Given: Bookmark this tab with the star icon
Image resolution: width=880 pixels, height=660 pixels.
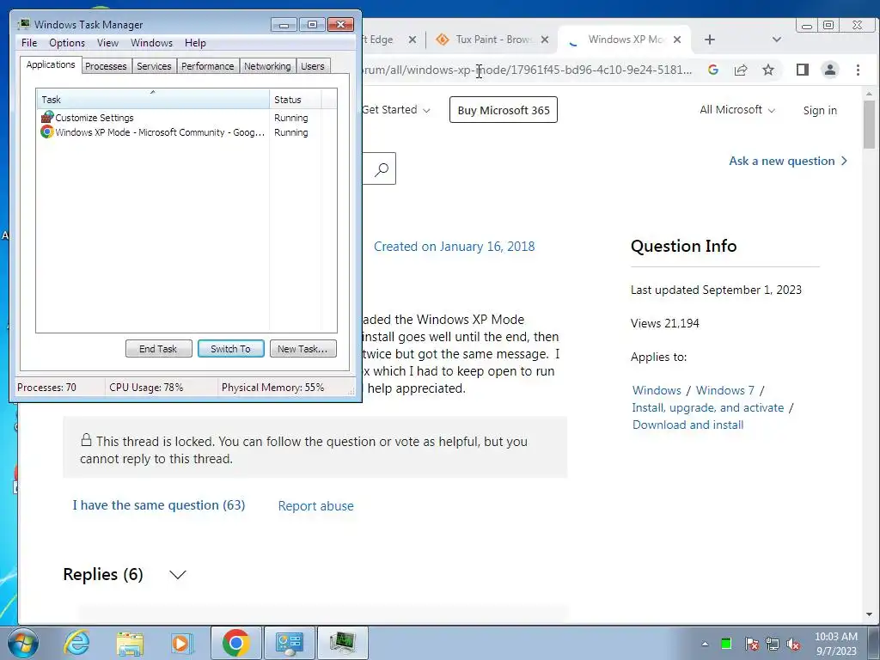Looking at the screenshot, I should coord(768,70).
